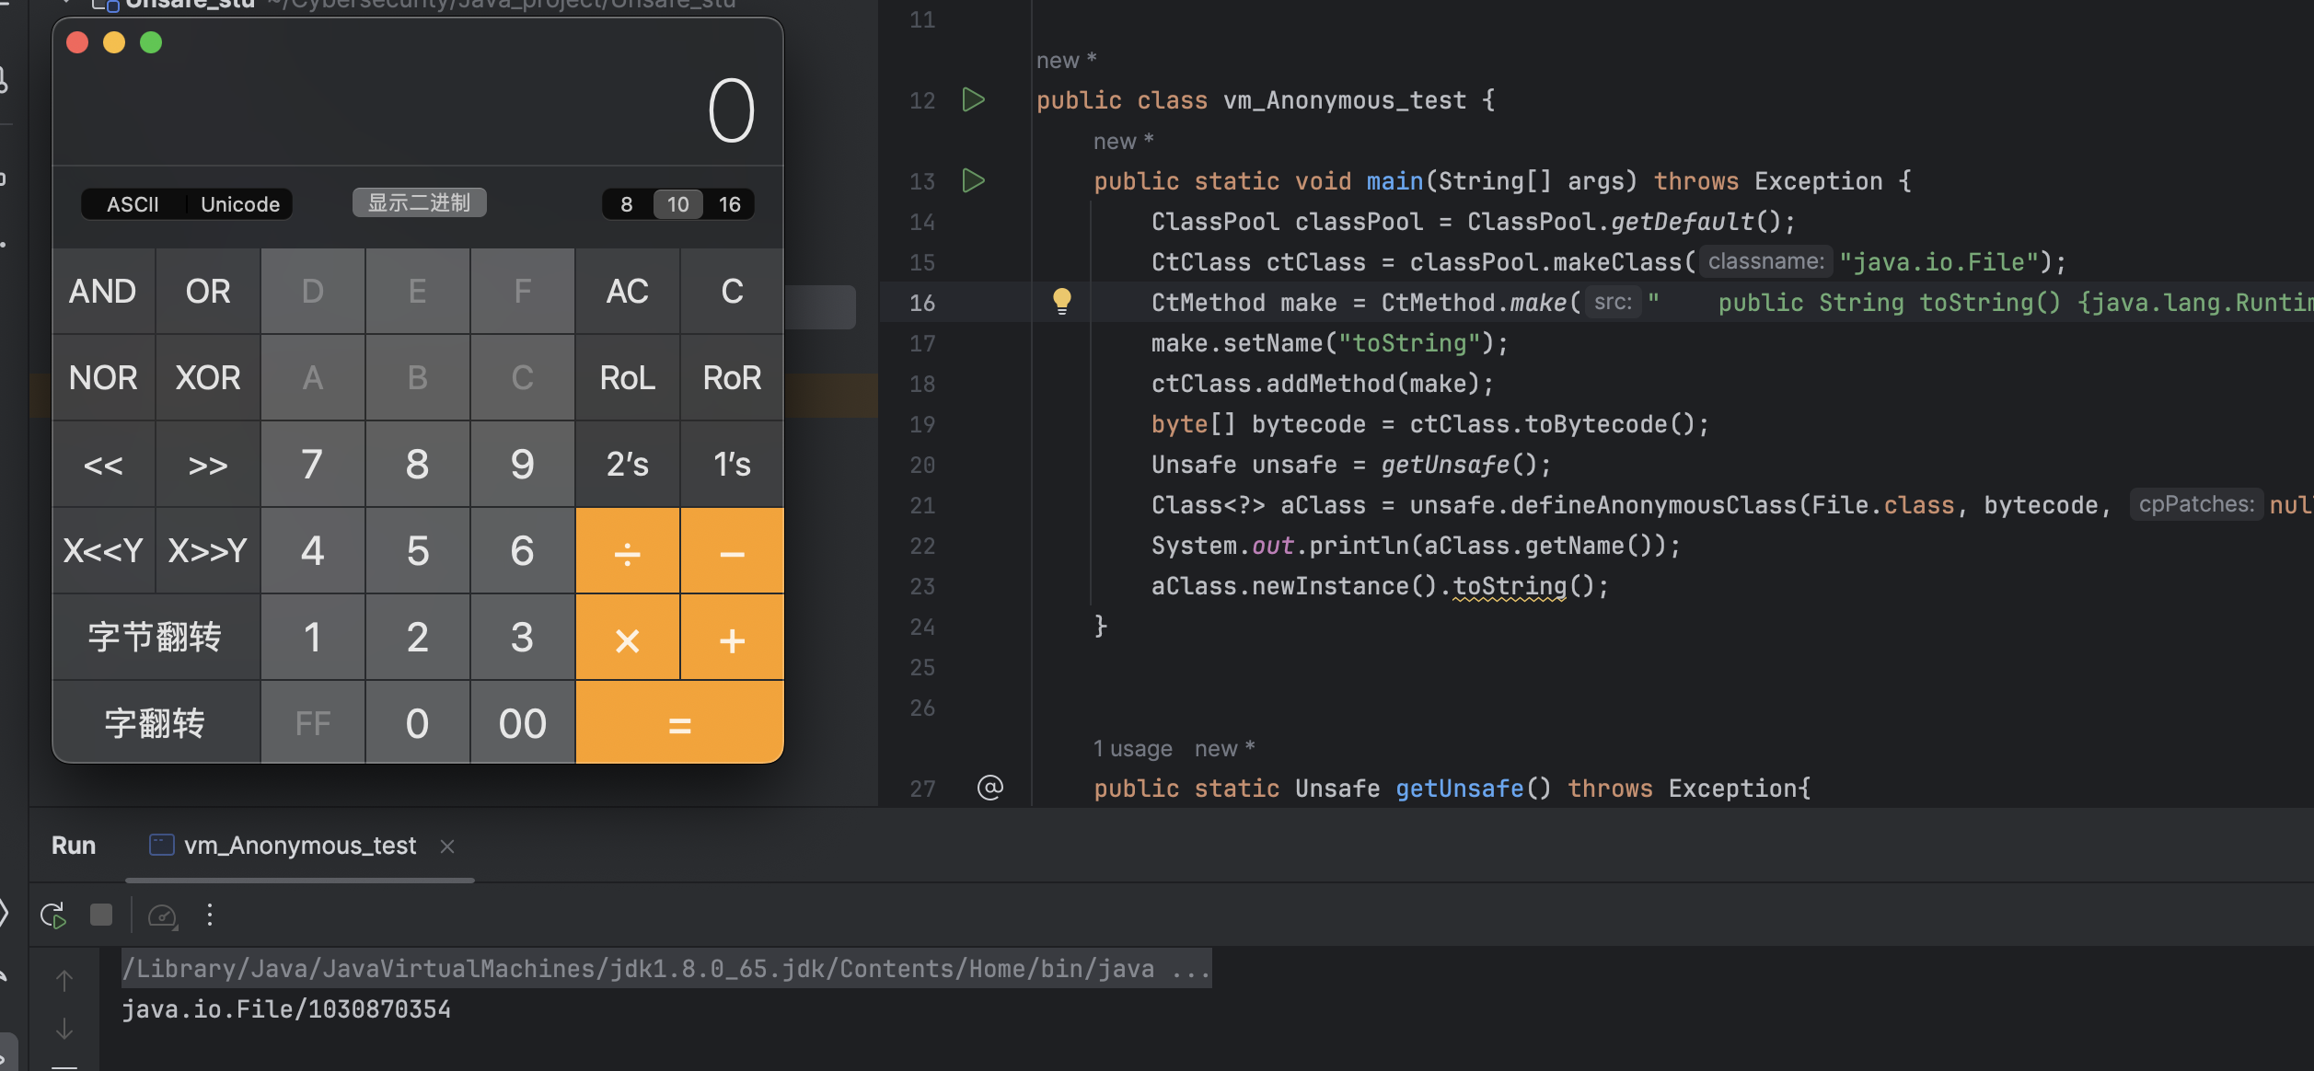
Task: Click the XOR calculator key
Action: tap(208, 378)
